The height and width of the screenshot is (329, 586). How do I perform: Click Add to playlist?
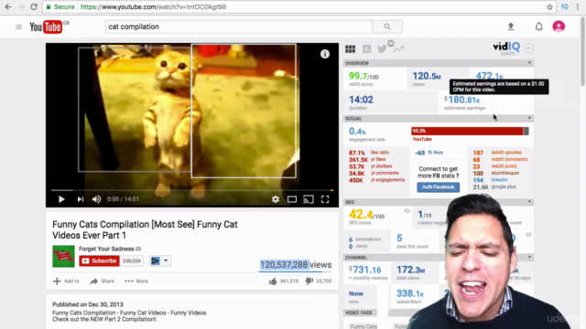(x=66, y=281)
